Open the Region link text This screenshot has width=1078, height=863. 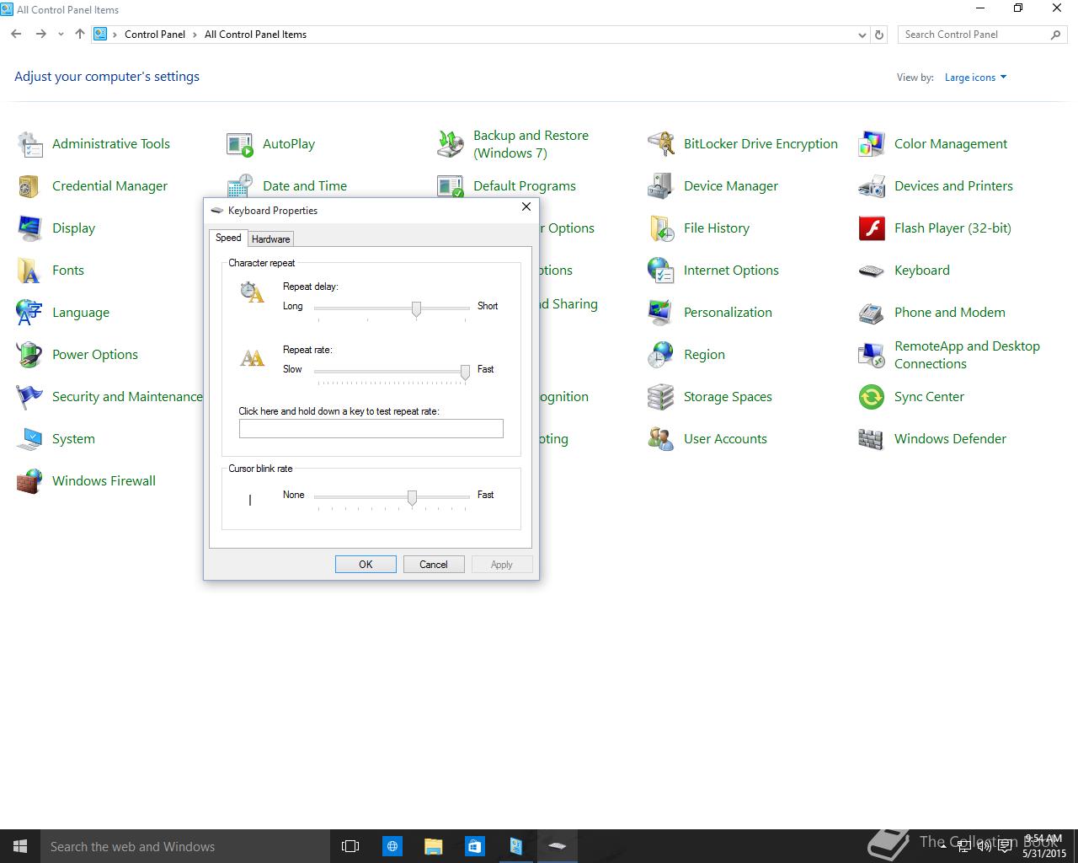[x=704, y=355]
